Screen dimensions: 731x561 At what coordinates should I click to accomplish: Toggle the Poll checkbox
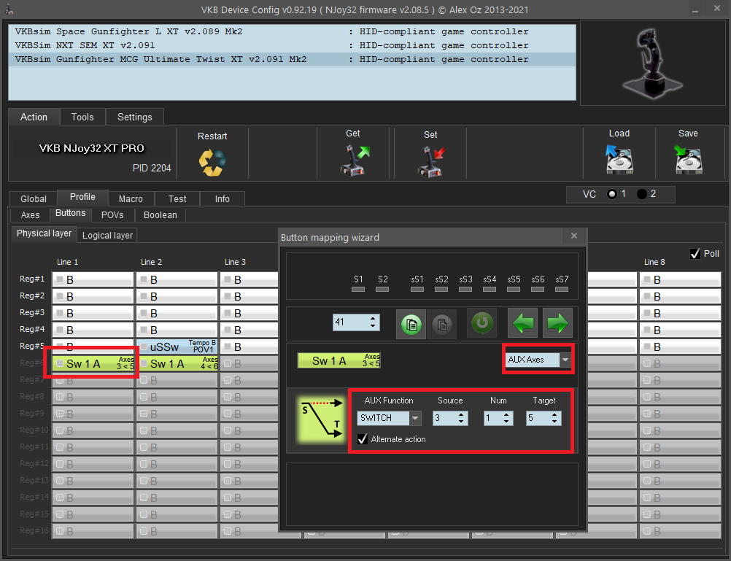click(x=695, y=254)
